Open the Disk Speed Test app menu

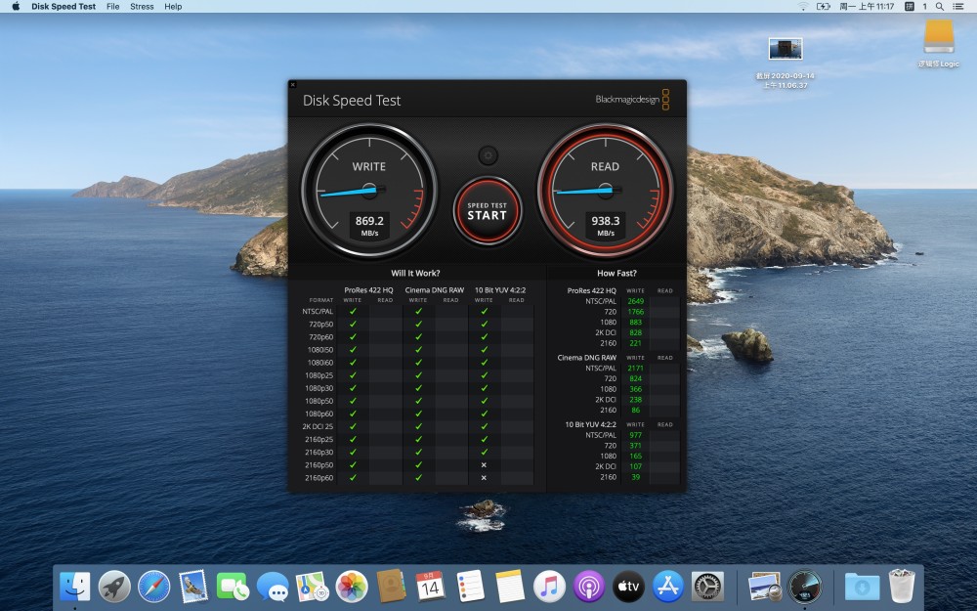[64, 6]
